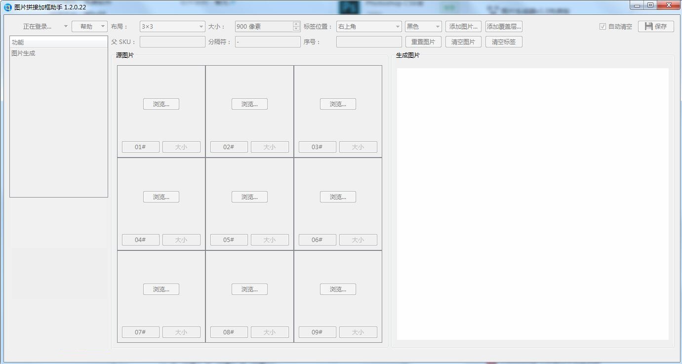The image size is (682, 364).
Task: Click the 父 SKU input field
Action: tap(172, 42)
